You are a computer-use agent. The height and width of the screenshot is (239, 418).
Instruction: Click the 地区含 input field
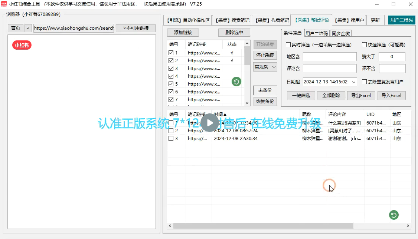(330, 57)
